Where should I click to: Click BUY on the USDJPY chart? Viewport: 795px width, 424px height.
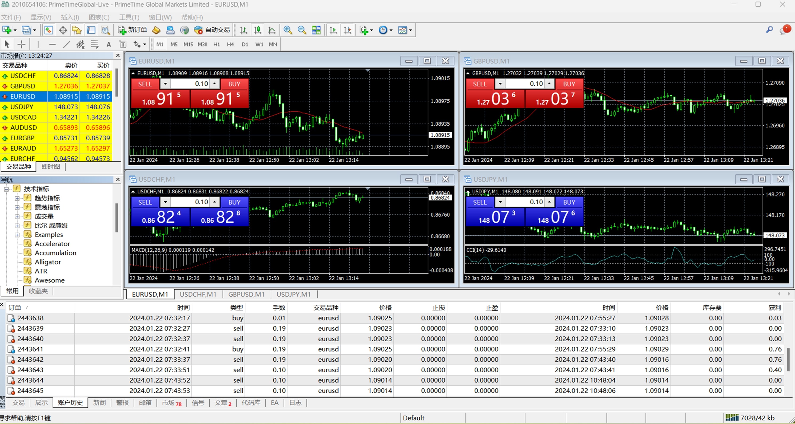coord(569,202)
